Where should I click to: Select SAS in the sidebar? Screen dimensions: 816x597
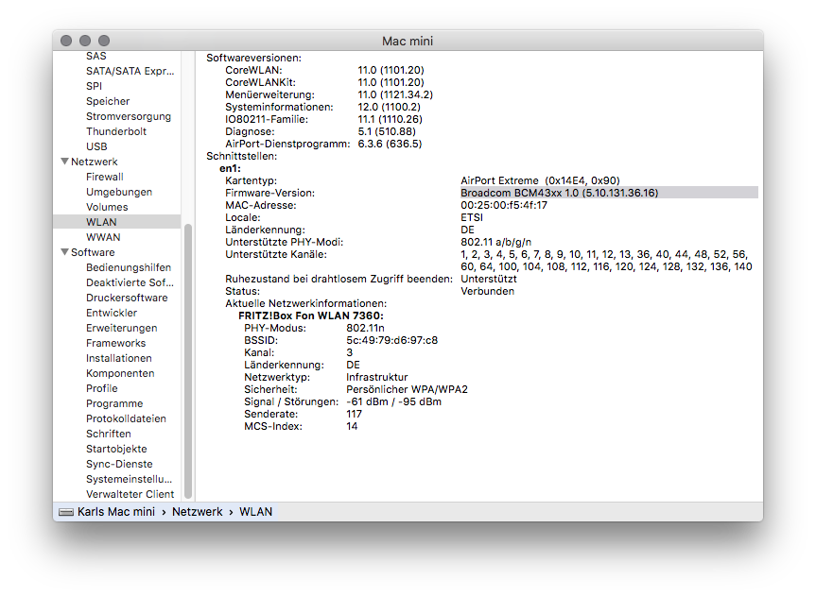pyautogui.click(x=96, y=56)
